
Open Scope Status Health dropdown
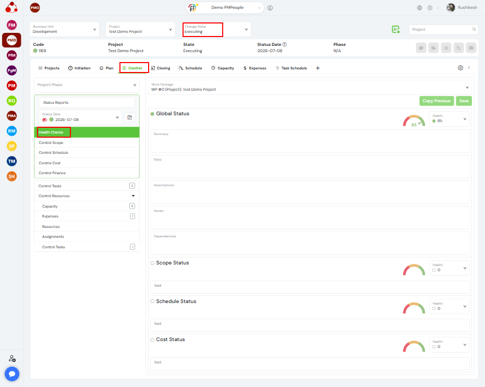pos(449,268)
